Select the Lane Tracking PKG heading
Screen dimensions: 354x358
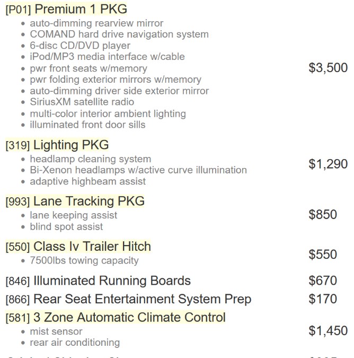[88, 201]
